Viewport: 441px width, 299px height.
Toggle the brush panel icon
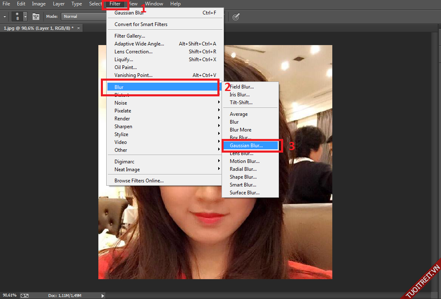pyautogui.click(x=36, y=17)
